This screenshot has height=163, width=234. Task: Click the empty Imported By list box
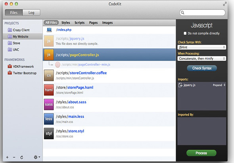click(x=202, y=131)
